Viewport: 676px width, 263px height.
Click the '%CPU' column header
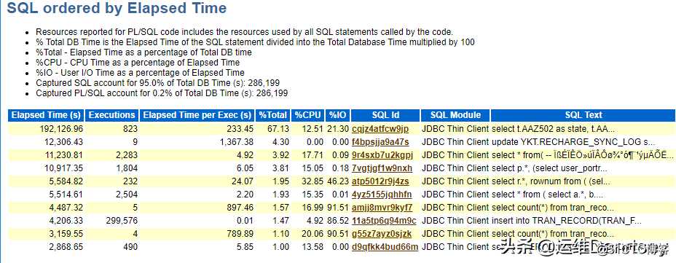click(307, 115)
